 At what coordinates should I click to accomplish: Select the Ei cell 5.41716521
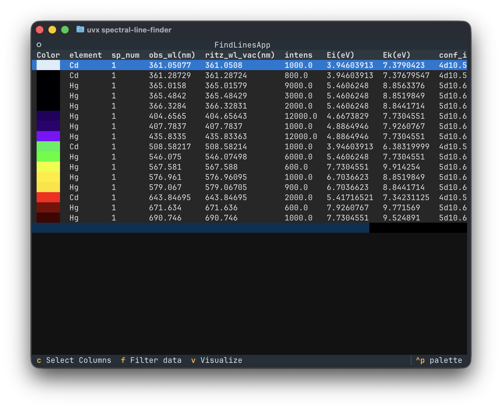[x=350, y=197]
